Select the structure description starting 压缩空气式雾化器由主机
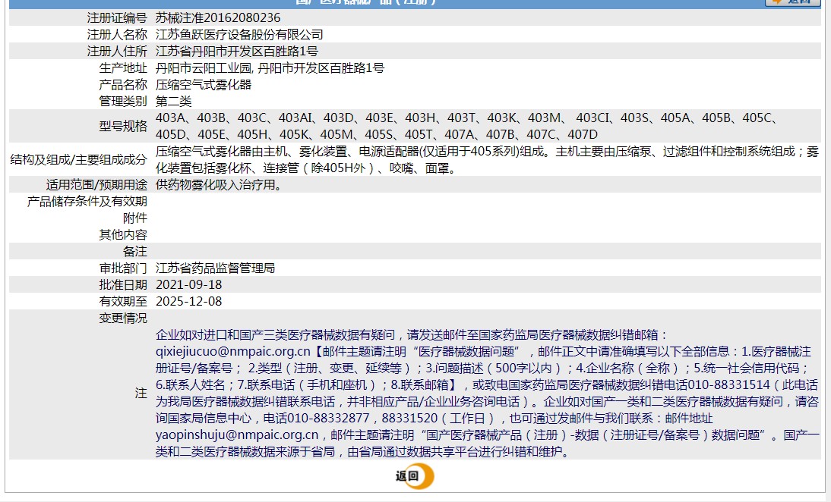This screenshot has width=831, height=502. tap(487, 160)
